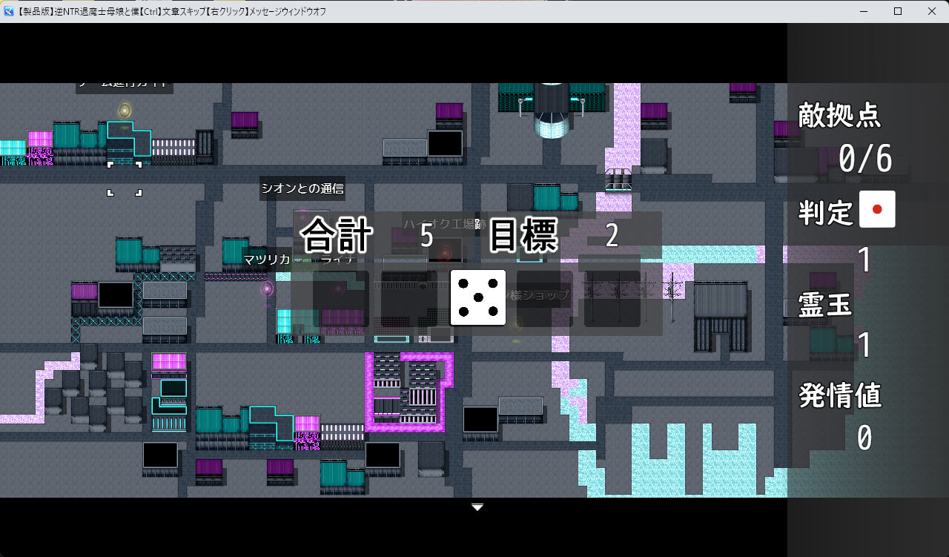Click the first empty dice slot
Screen dimensions: 949x557
click(x=341, y=298)
